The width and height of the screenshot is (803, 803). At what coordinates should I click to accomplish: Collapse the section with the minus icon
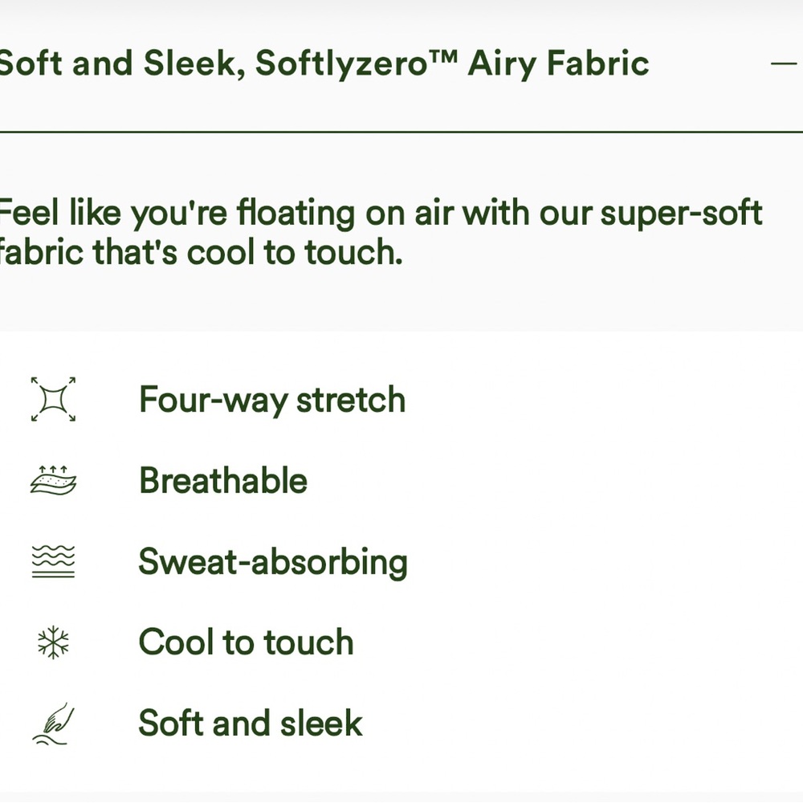pyautogui.click(x=785, y=63)
